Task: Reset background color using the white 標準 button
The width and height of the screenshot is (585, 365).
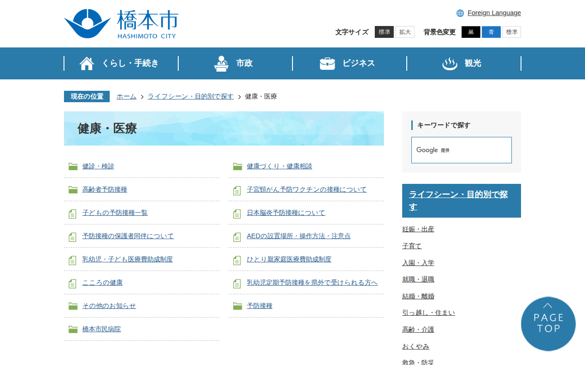Action: click(511, 32)
